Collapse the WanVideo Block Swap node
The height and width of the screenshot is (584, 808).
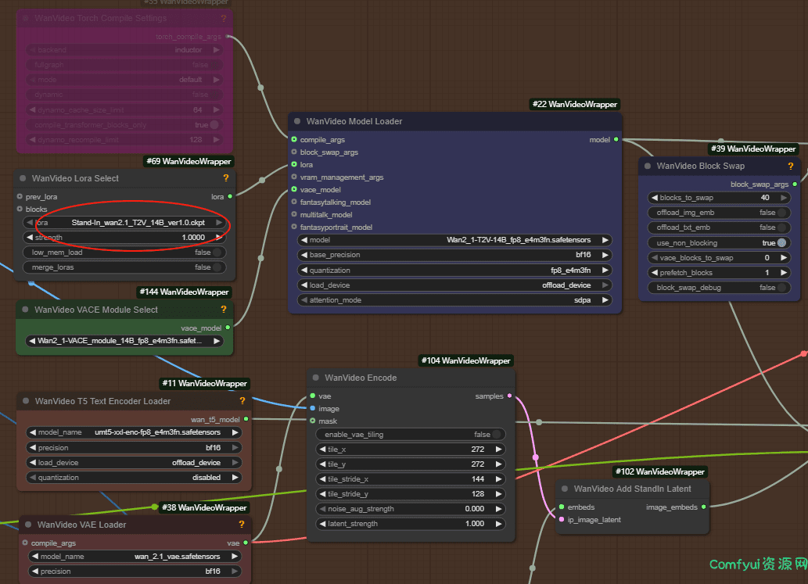coord(648,166)
